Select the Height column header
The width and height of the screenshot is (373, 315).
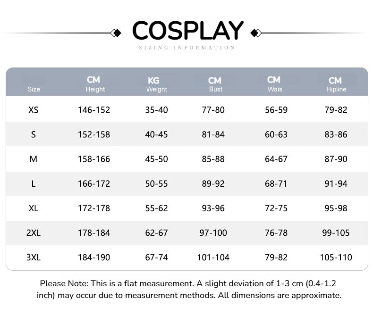(x=95, y=84)
